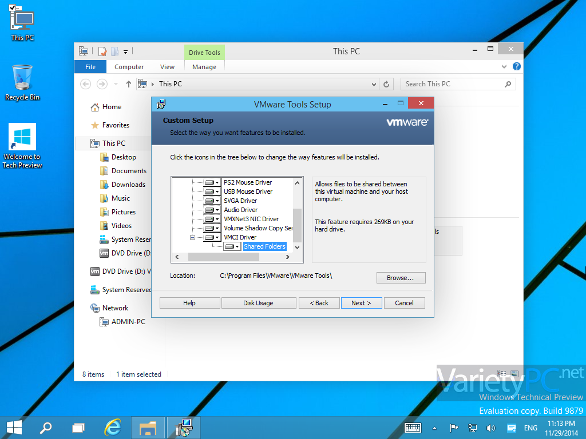Click Drive Tools contextual tab header

204,53
